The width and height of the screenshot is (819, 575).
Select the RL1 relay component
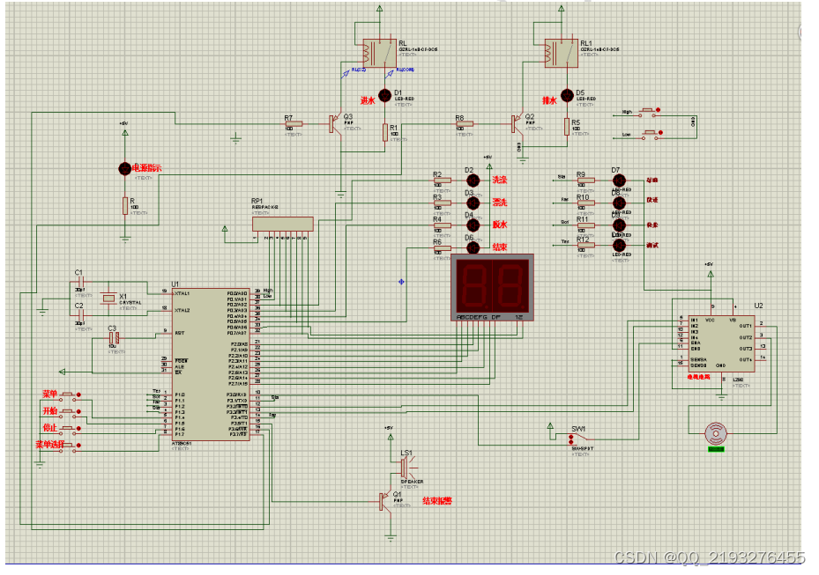point(562,53)
